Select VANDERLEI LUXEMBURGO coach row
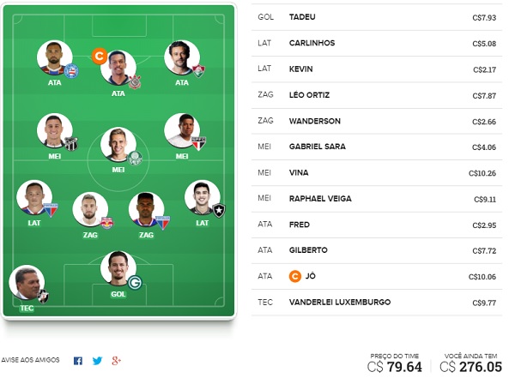Image resolution: width=515 pixels, height=378 pixels. (377, 303)
